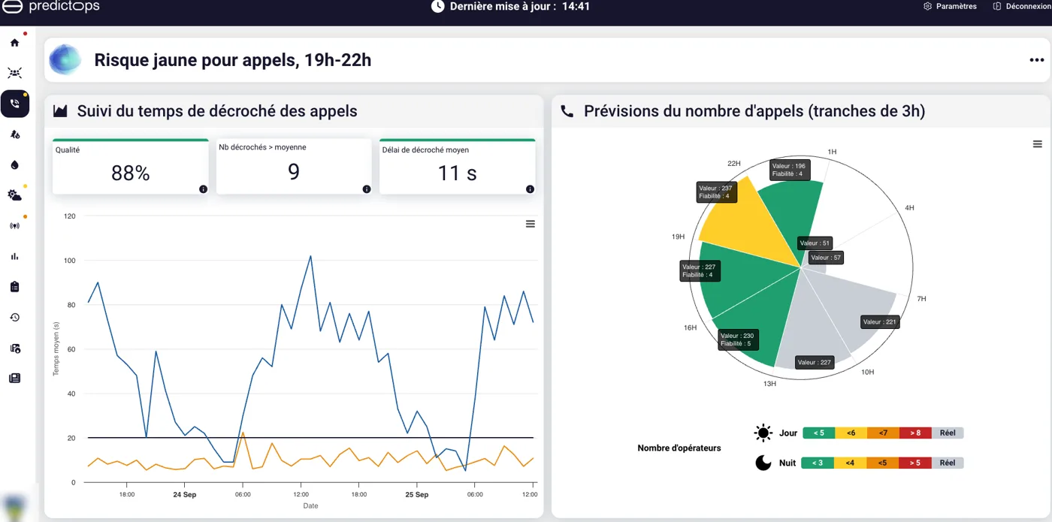Screen dimensions: 1052x522
Task: Click the '9' Nb décrochés value
Action: tap(294, 172)
